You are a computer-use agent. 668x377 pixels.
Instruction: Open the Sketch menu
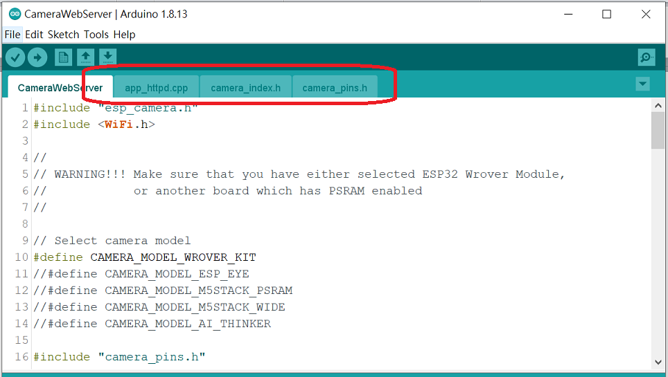pos(64,35)
